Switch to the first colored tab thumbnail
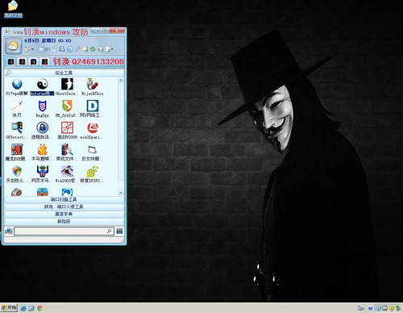 [10, 61]
